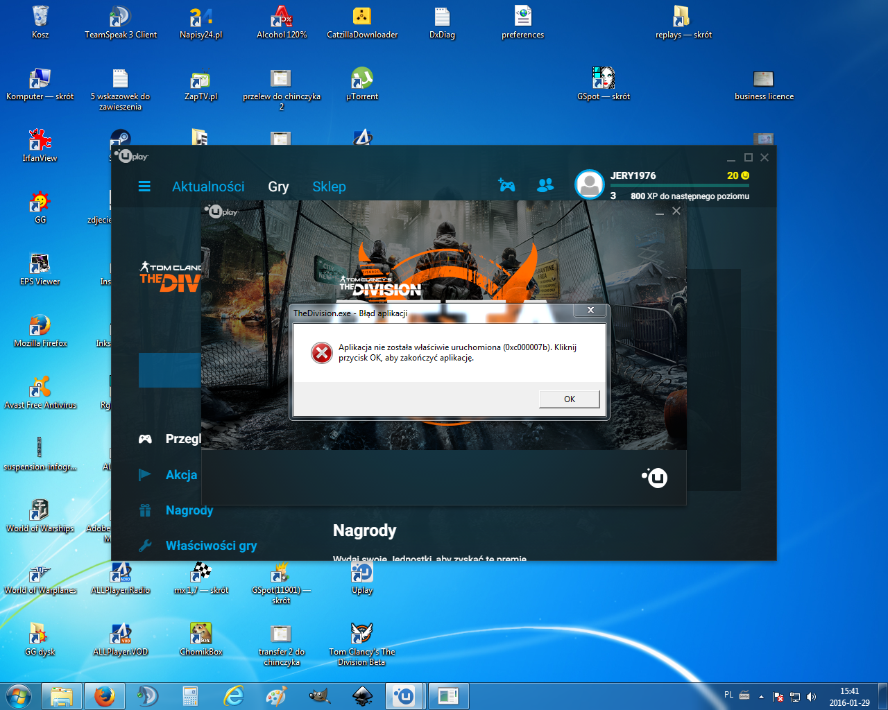Open the ALLPlayer.VOD desktop shortcut
The width and height of the screenshot is (888, 710).
coord(121,639)
